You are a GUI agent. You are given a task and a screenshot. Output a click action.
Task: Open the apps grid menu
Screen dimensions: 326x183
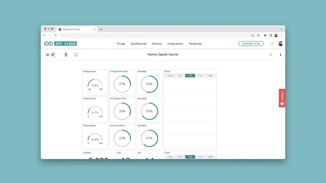click(x=272, y=43)
